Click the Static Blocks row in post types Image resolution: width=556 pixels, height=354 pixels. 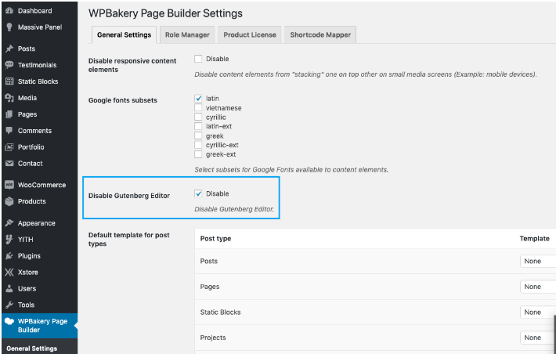[375, 312]
